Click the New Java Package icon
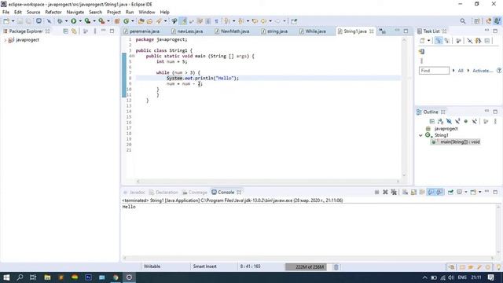503x283 pixels. [x=117, y=21]
